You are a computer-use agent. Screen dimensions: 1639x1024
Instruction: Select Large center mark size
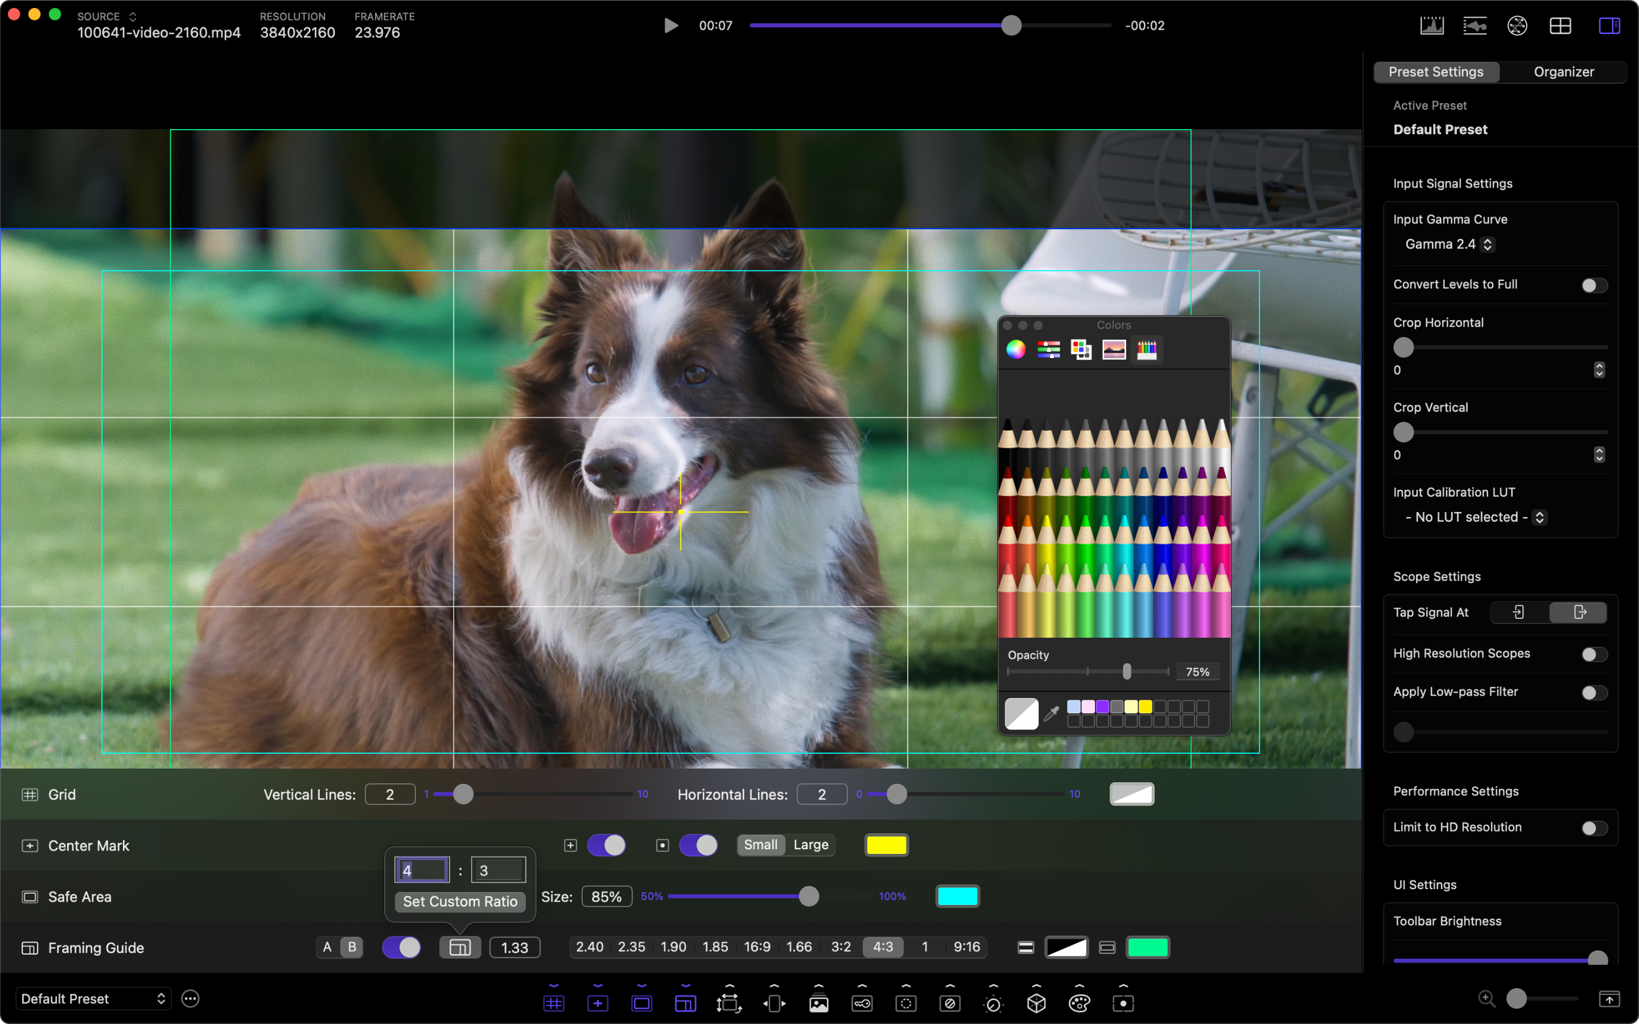[x=811, y=845]
